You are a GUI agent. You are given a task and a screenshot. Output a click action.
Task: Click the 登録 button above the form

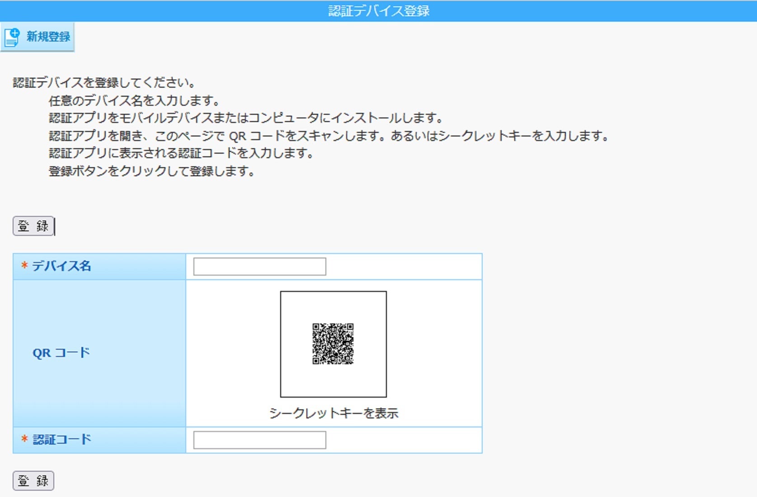click(x=33, y=226)
